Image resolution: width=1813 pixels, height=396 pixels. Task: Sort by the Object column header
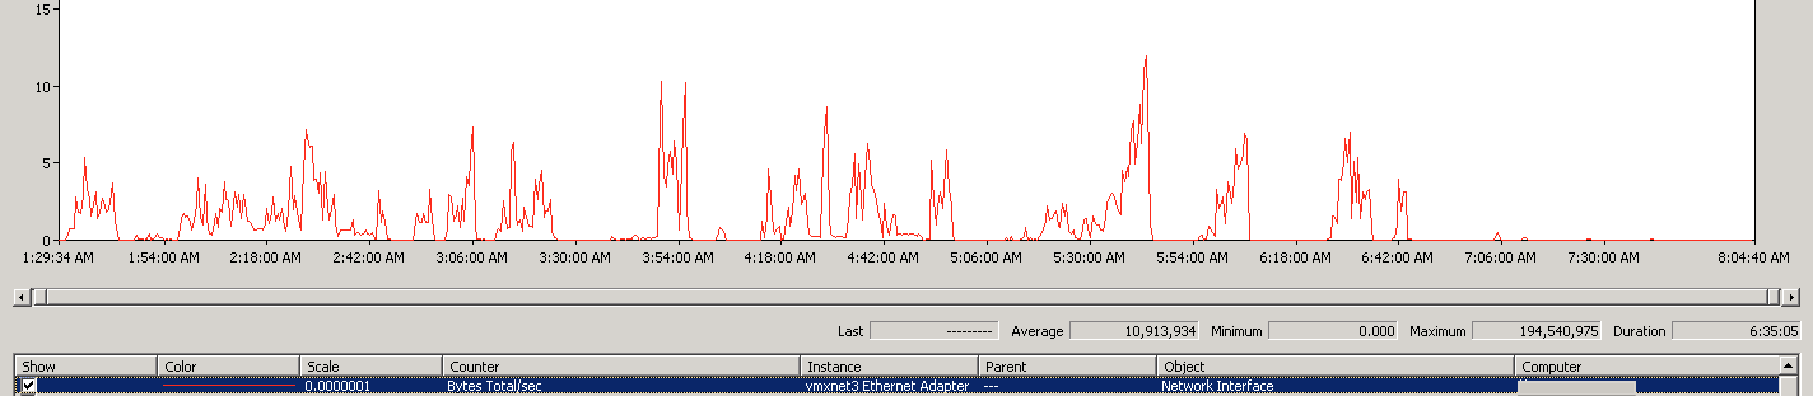click(1336, 367)
